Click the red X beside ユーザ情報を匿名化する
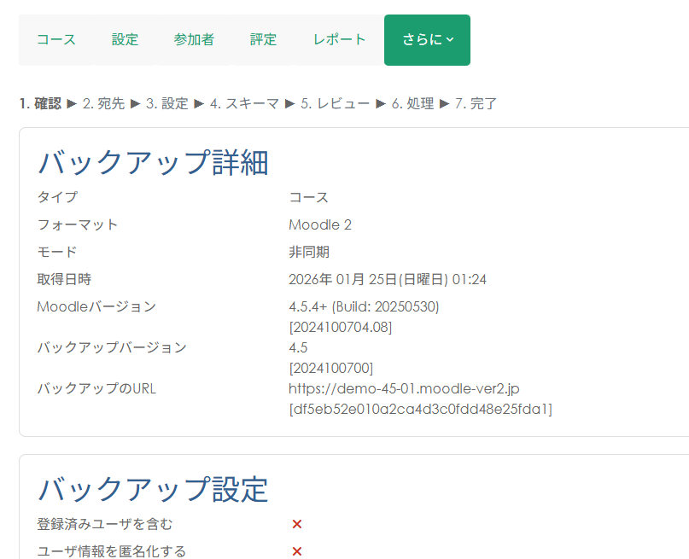This screenshot has width=689, height=559. tap(297, 551)
